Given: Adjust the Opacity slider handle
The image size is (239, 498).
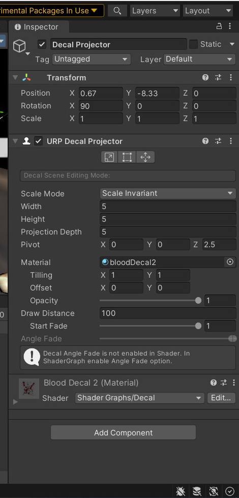Looking at the screenshot, I should [x=198, y=301].
